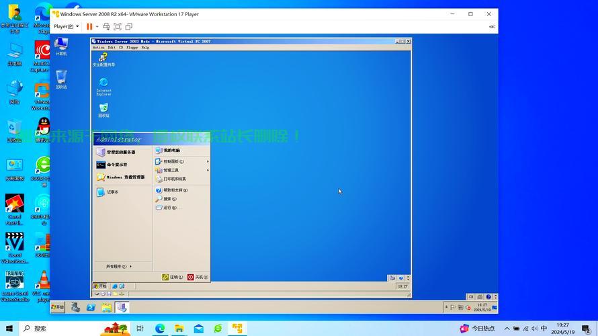
Task: Open 安全配置向导 icon on Server 2003 desktop
Action: click(103, 60)
